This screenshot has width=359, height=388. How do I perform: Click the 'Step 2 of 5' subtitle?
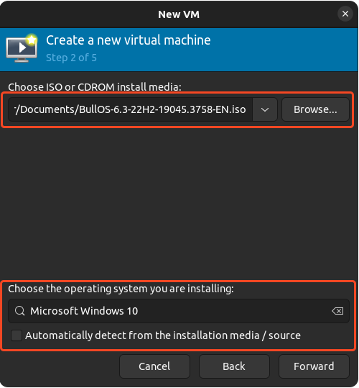coord(71,58)
